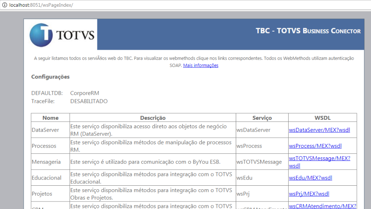Click the Processos name cell
The image size is (371, 209).
pos(50,146)
